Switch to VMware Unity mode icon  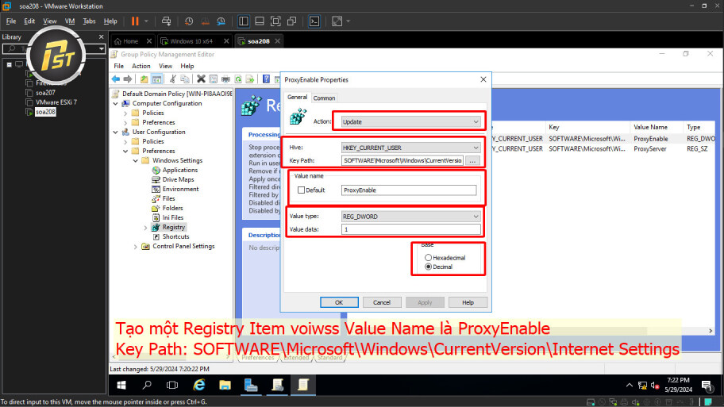(292, 21)
